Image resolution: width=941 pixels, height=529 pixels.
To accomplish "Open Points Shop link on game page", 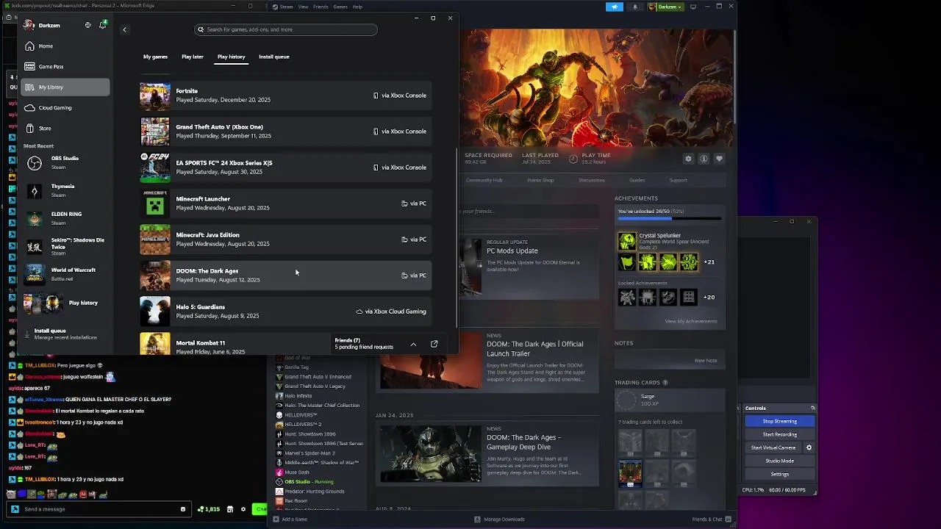I will coord(540,180).
